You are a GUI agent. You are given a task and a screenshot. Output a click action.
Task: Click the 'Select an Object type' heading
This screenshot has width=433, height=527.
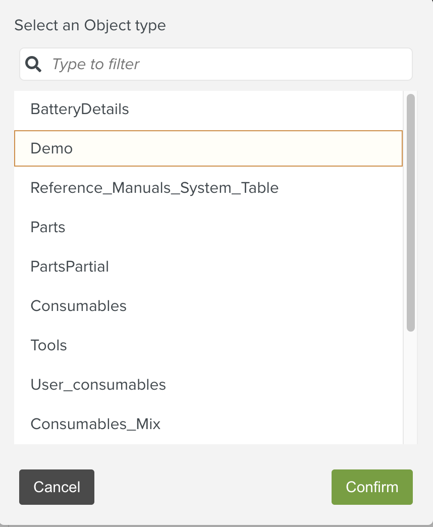tap(90, 25)
